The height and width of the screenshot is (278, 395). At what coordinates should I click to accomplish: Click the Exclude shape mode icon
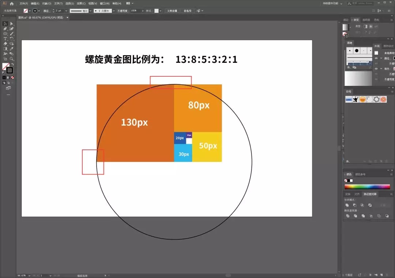tap(370, 205)
